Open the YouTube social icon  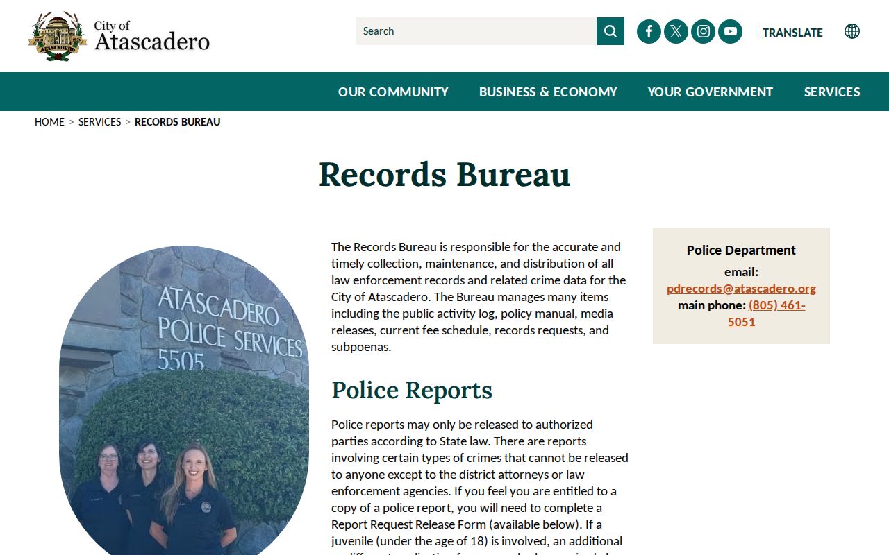(730, 31)
